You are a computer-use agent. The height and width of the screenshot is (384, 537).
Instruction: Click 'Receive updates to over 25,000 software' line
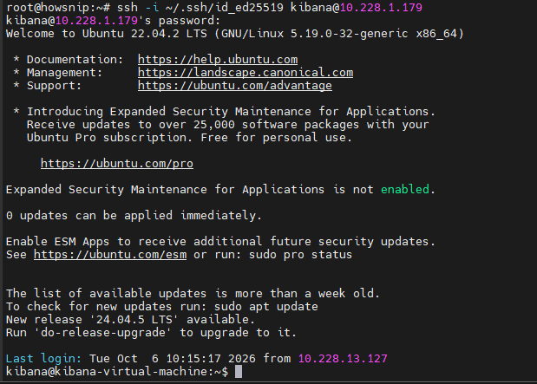[x=228, y=125]
